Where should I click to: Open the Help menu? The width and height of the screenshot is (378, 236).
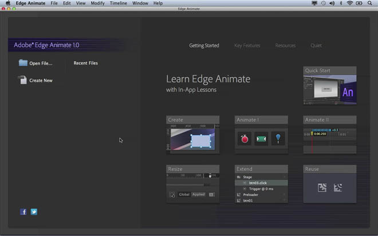coord(158,3)
